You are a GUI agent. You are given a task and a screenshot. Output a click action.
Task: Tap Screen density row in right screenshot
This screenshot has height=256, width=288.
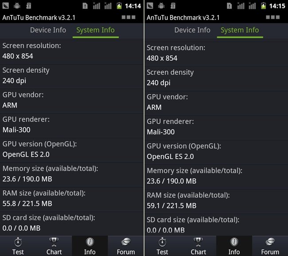216,77
